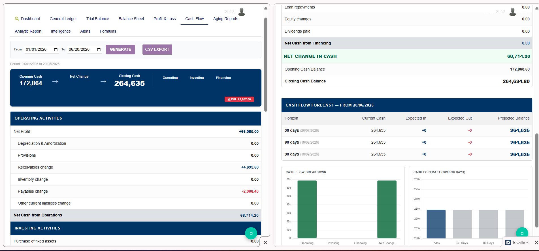Click the red Diff warning badge
Viewport: 539px width, 251px height.
click(x=239, y=99)
